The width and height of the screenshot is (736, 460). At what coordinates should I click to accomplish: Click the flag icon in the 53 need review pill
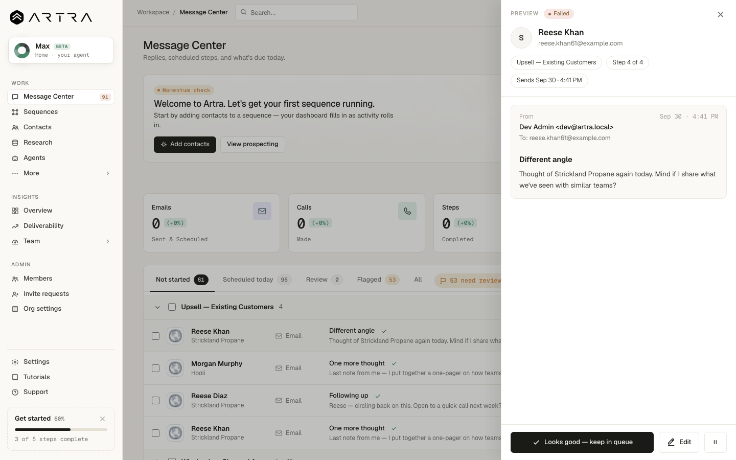coord(443,281)
